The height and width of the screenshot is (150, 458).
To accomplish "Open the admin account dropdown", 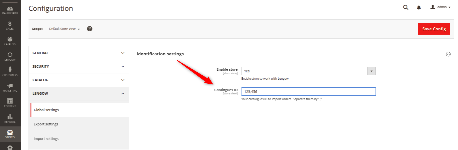I will point(441,7).
